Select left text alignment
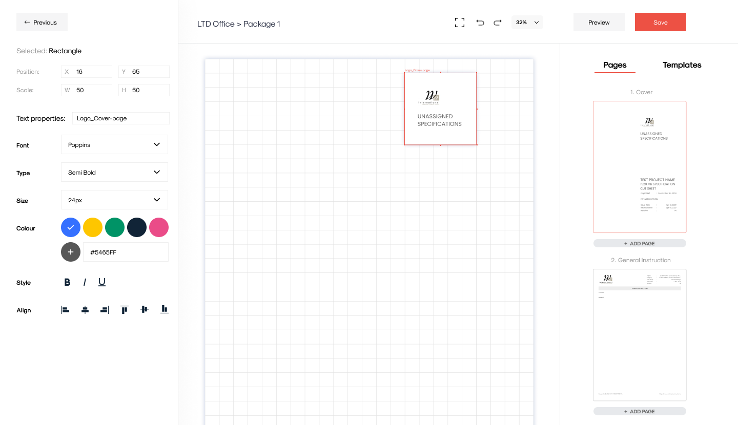The width and height of the screenshot is (738, 425). click(65, 309)
